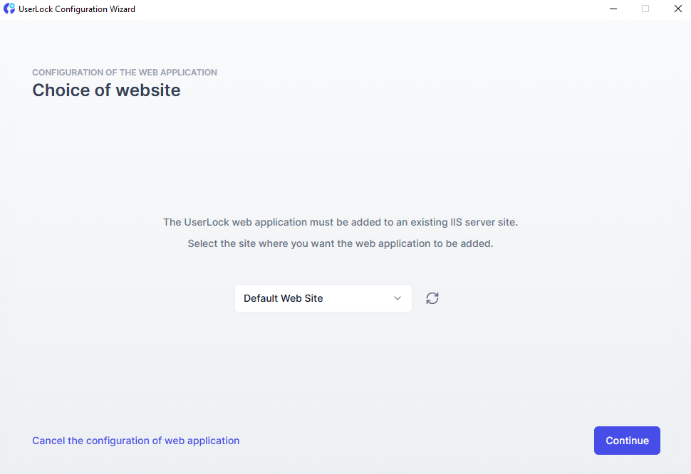This screenshot has width=691, height=474.
Task: Click the text about existing IIS server site
Action: pyautogui.click(x=341, y=222)
